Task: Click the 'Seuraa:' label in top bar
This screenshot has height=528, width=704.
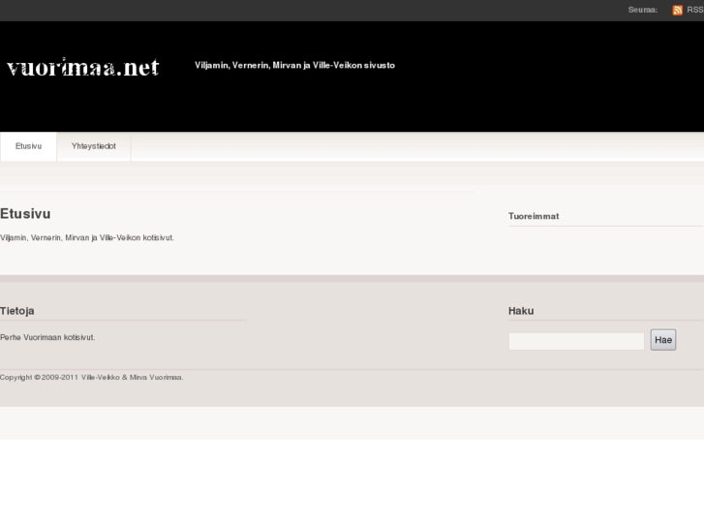Action: 642,10
